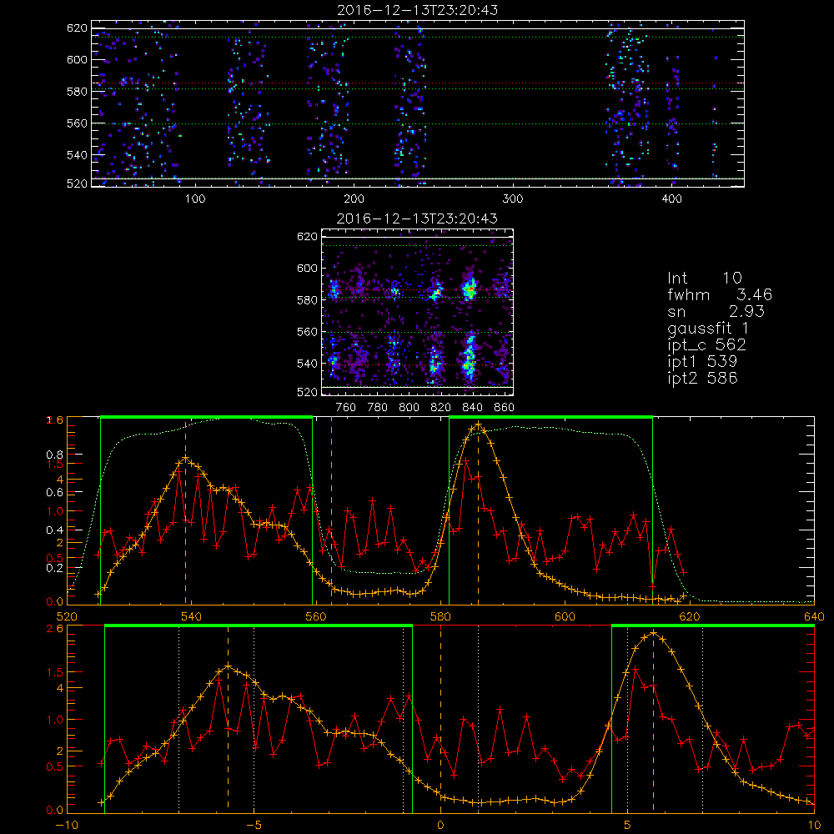Select the 'sn 2.93' readout line
Viewport: 834px width, 834px height.
tap(716, 311)
